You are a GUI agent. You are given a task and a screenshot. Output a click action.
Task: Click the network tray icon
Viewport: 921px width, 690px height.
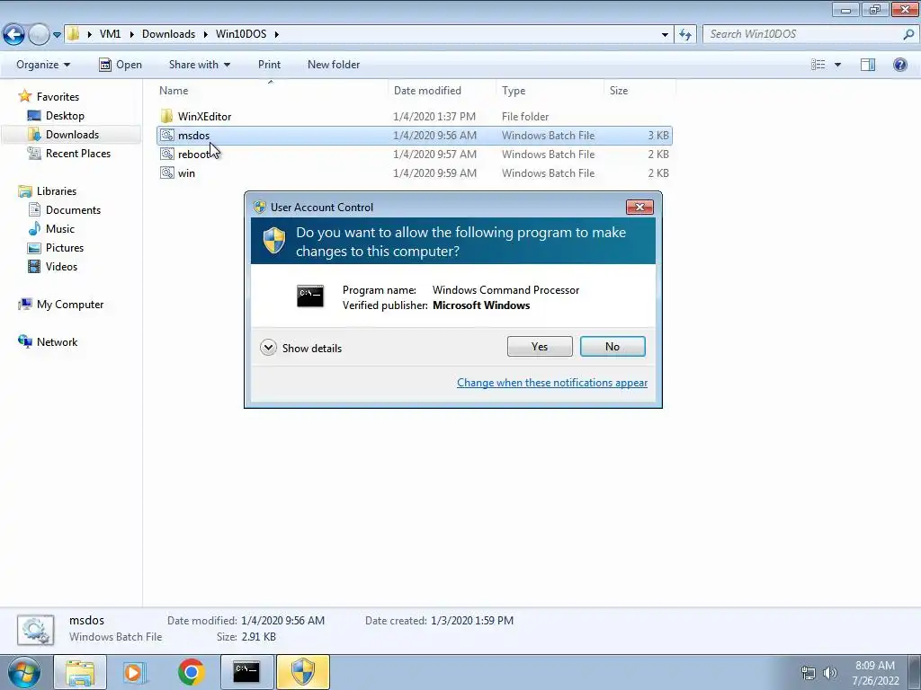point(809,673)
